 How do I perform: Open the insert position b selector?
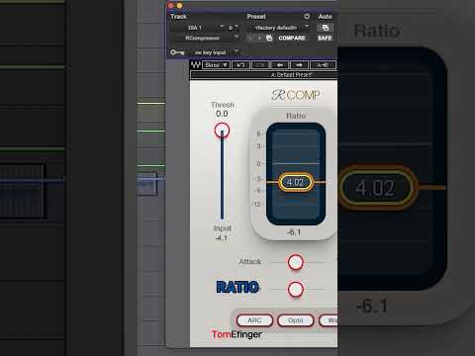[x=233, y=28]
